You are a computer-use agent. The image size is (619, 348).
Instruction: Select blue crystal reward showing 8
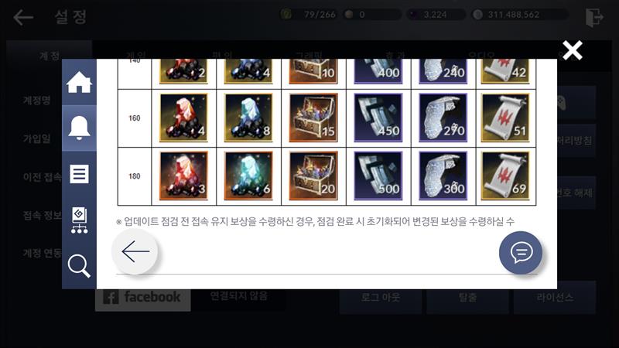pyautogui.click(x=248, y=118)
